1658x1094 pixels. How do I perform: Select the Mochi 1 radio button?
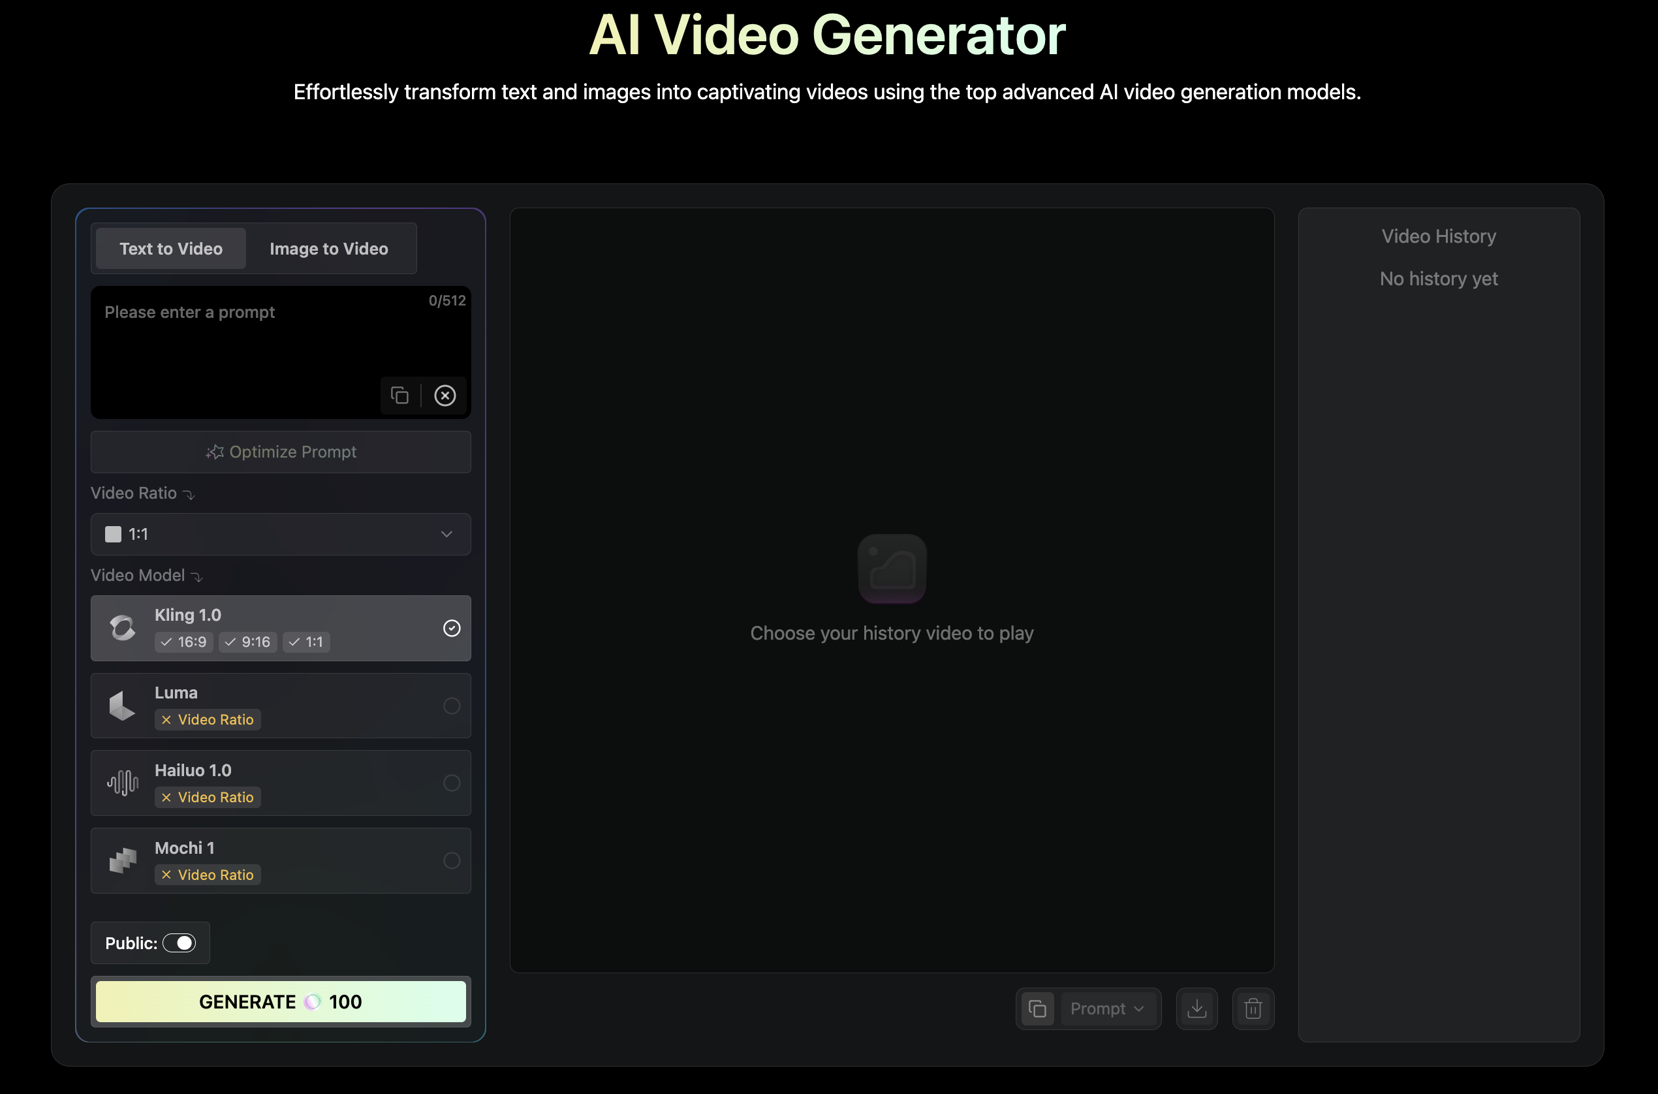tap(451, 860)
